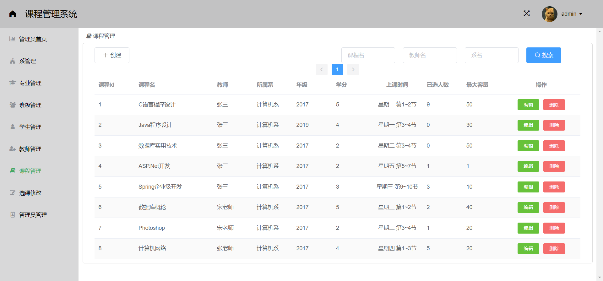The width and height of the screenshot is (603, 281).
Task: Focus the 系名 search field
Action: 492,55
